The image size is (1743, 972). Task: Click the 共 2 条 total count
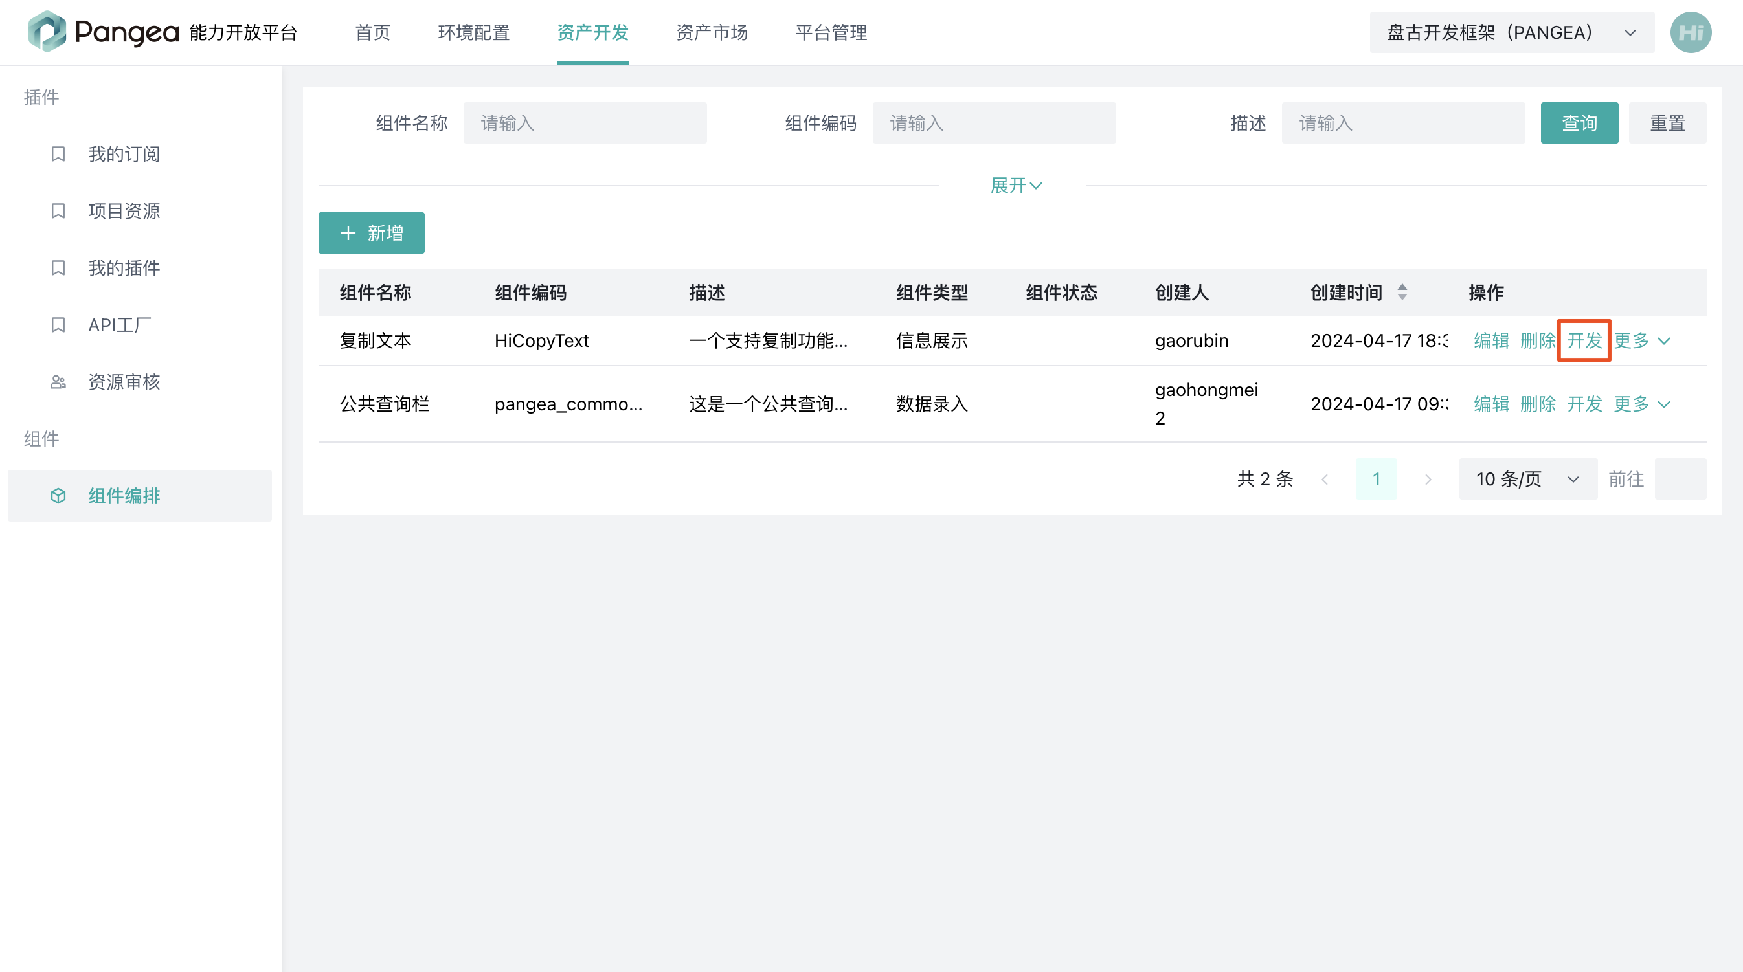click(x=1265, y=479)
